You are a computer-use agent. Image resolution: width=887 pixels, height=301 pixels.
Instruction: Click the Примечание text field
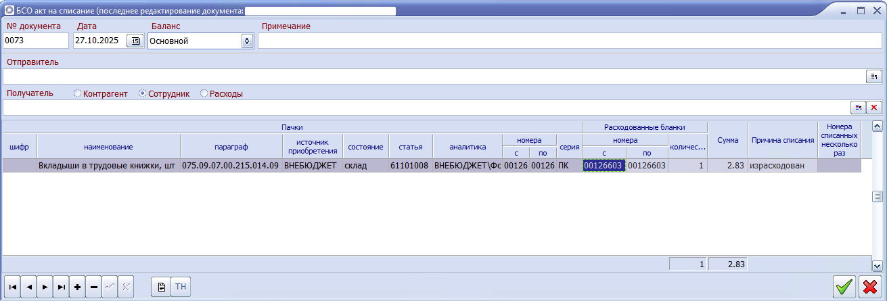click(569, 41)
